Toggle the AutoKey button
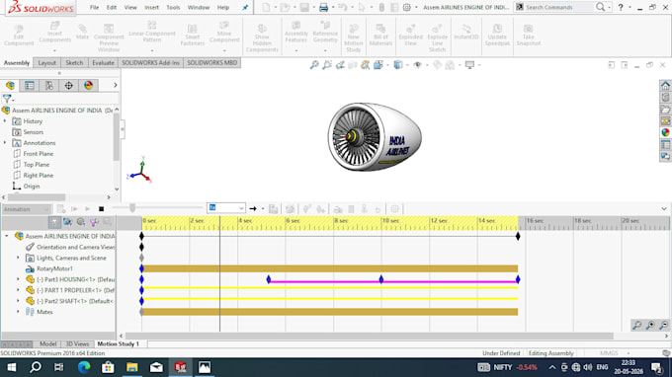The height and width of the screenshot is (377, 672). point(307,209)
